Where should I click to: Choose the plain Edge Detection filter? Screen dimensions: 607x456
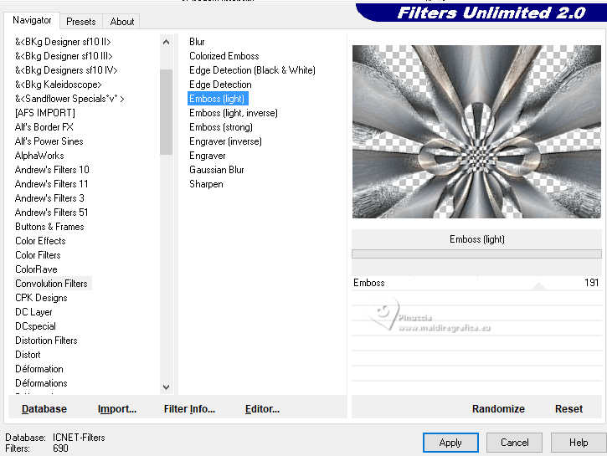point(220,85)
